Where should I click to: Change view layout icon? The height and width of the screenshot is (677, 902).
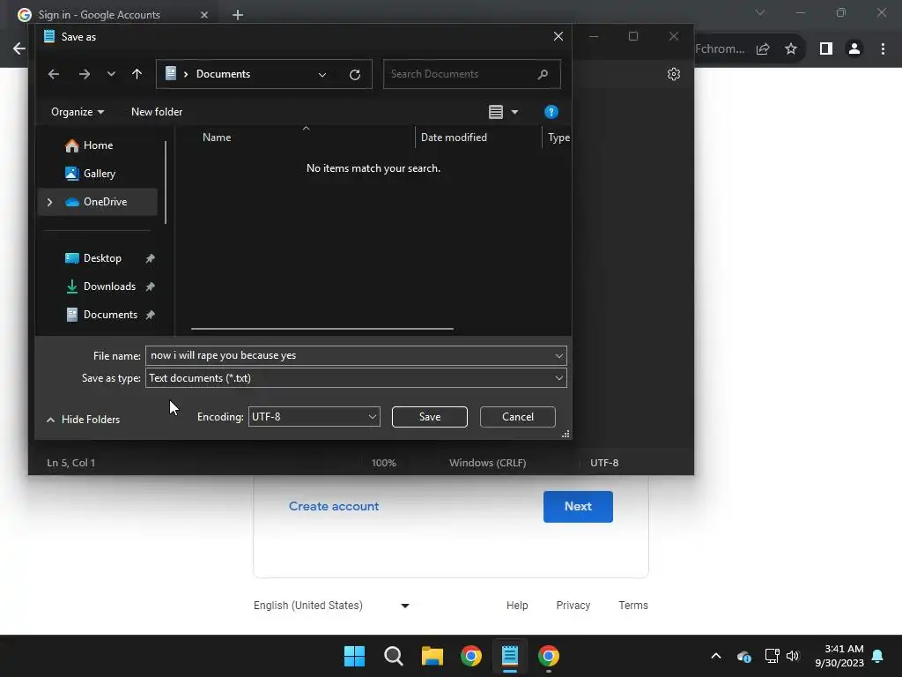click(x=496, y=112)
